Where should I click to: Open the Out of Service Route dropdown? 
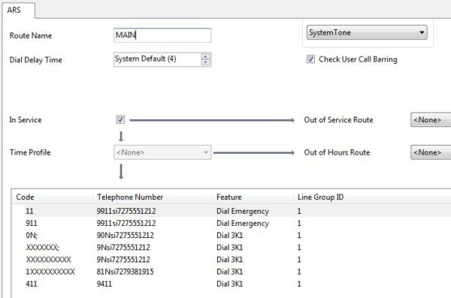[x=431, y=120]
